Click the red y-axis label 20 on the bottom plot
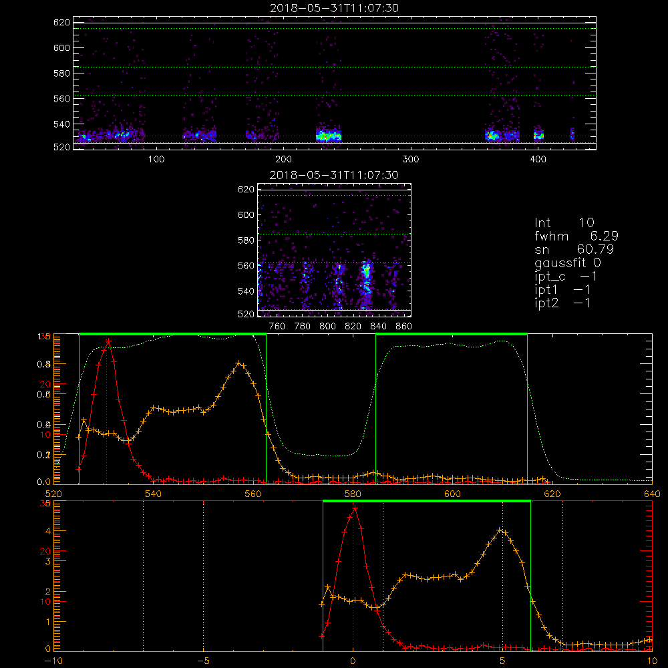The width and height of the screenshot is (668, 668). (45, 551)
